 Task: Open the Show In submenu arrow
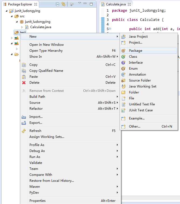[117, 56]
